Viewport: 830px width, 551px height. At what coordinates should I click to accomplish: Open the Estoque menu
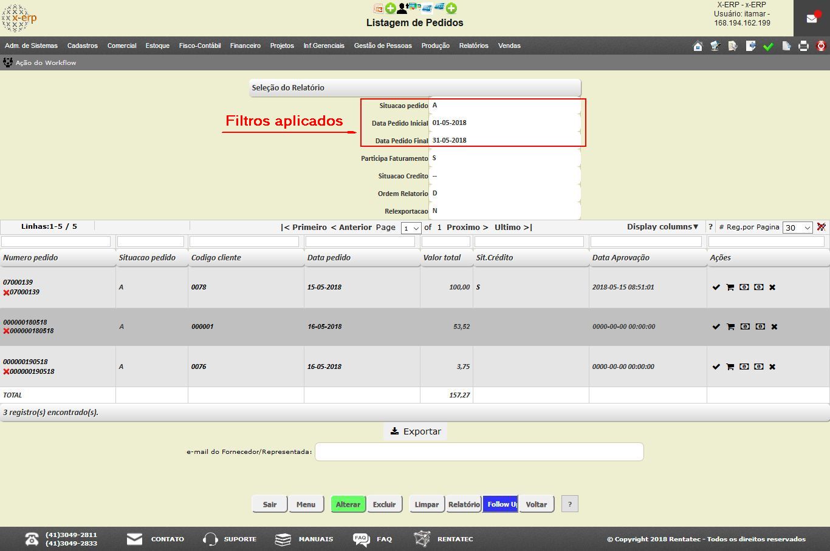[157, 46]
